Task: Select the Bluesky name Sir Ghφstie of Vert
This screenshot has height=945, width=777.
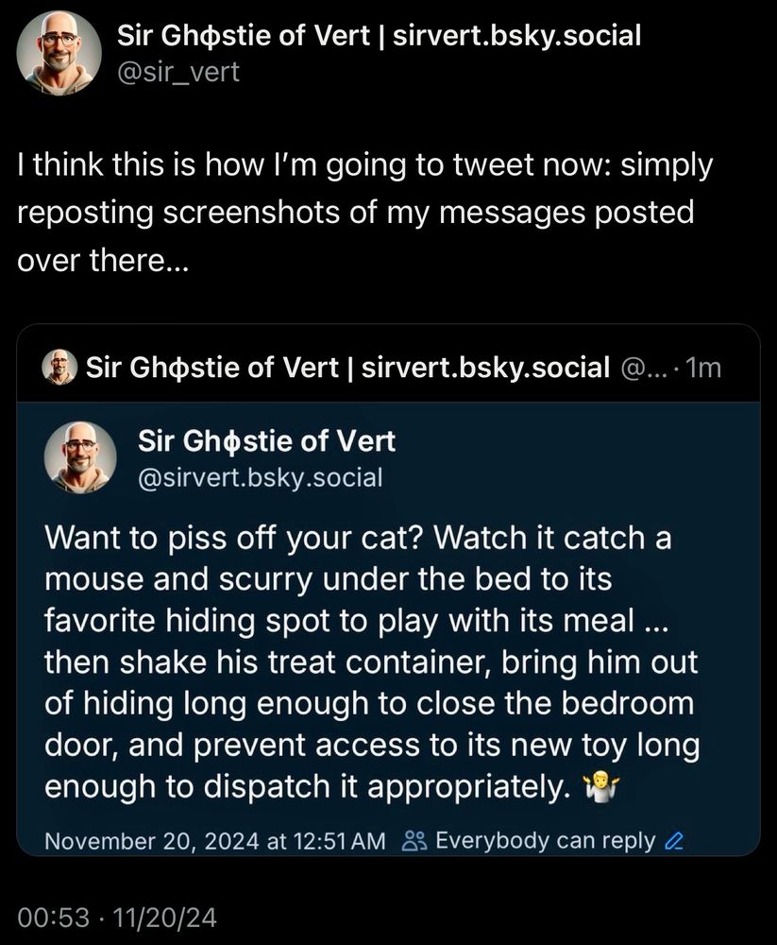Action: click(x=266, y=440)
